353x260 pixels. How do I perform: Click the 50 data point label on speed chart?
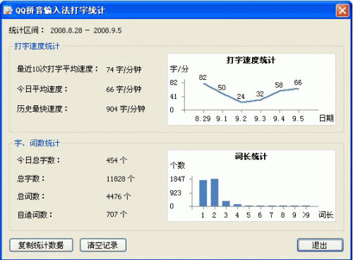coord(222,88)
